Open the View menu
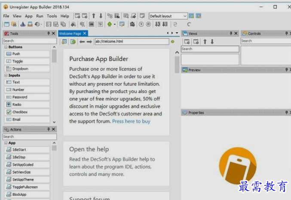 pyautogui.click(x=17, y=16)
